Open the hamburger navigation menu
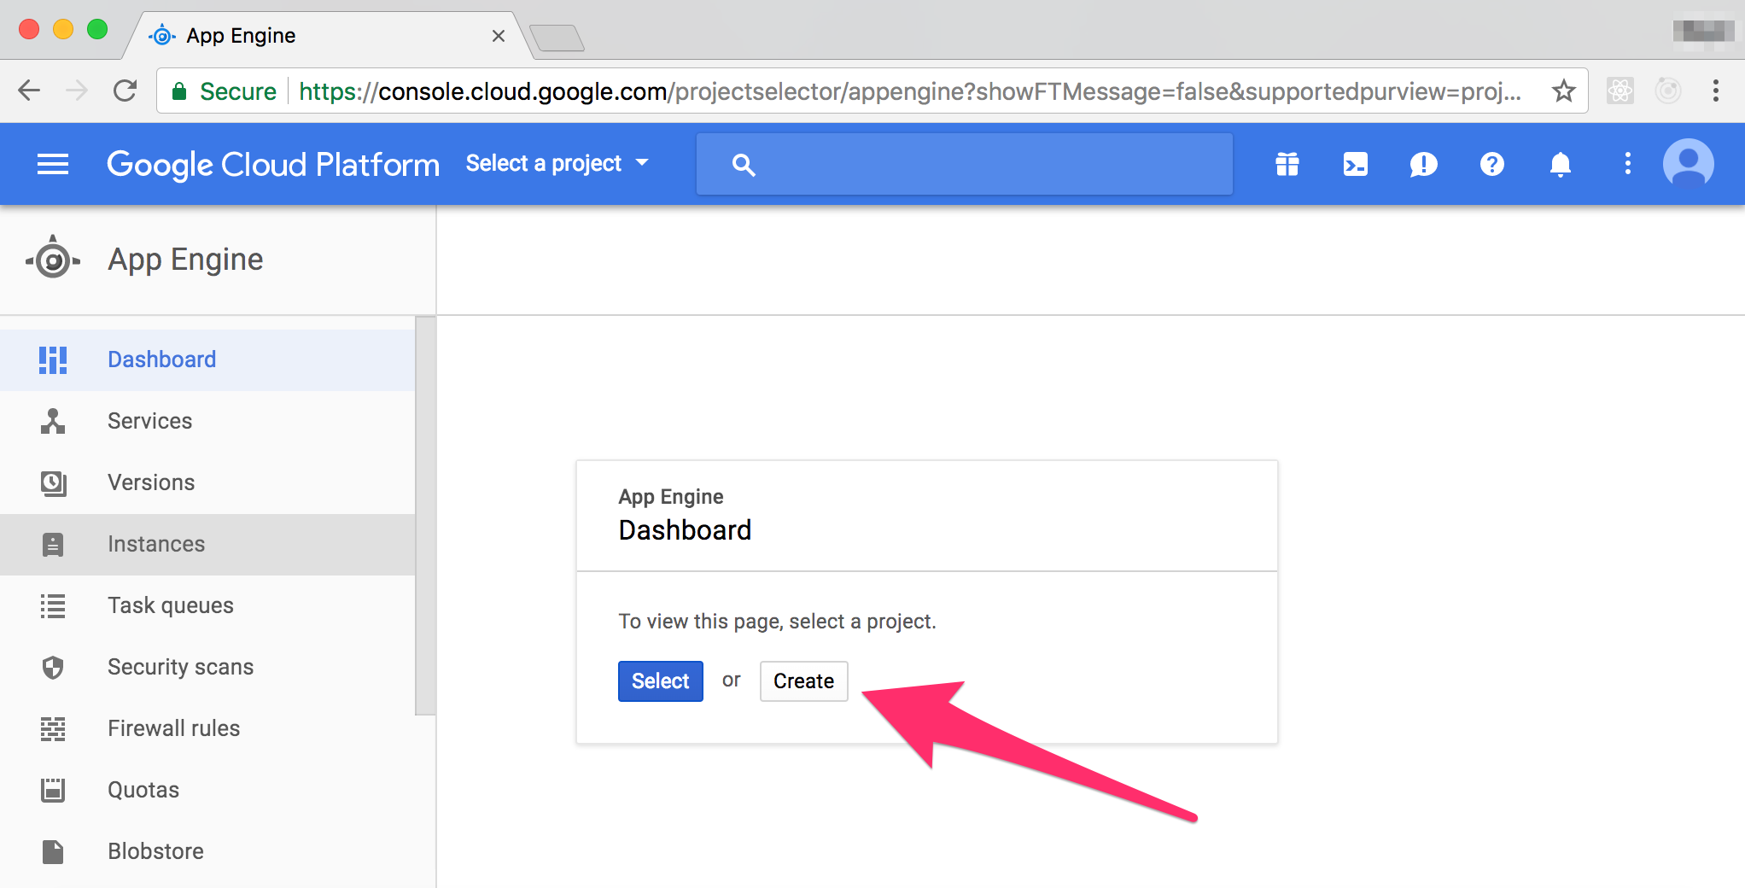The image size is (1745, 888). [53, 164]
